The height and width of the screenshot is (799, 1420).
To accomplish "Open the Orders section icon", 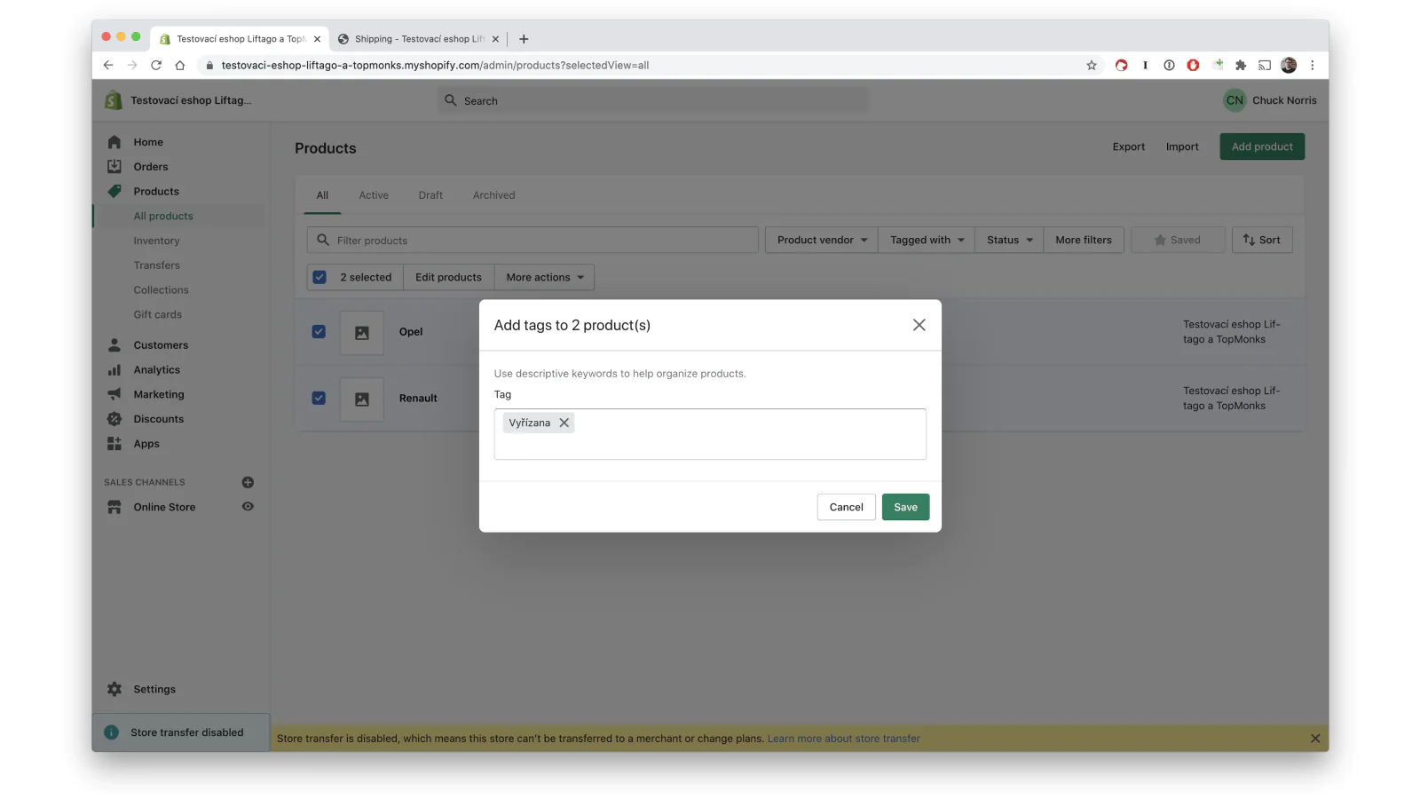I will point(114,167).
